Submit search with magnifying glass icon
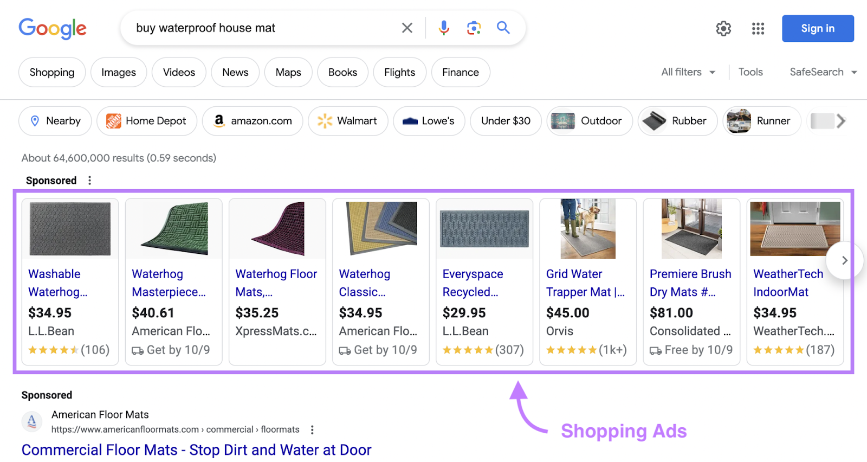The height and width of the screenshot is (462, 867). pyautogui.click(x=503, y=28)
